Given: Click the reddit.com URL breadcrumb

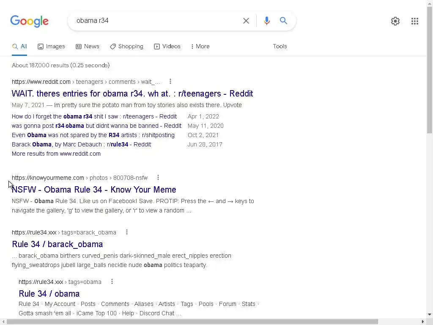Looking at the screenshot, I should click(x=86, y=82).
